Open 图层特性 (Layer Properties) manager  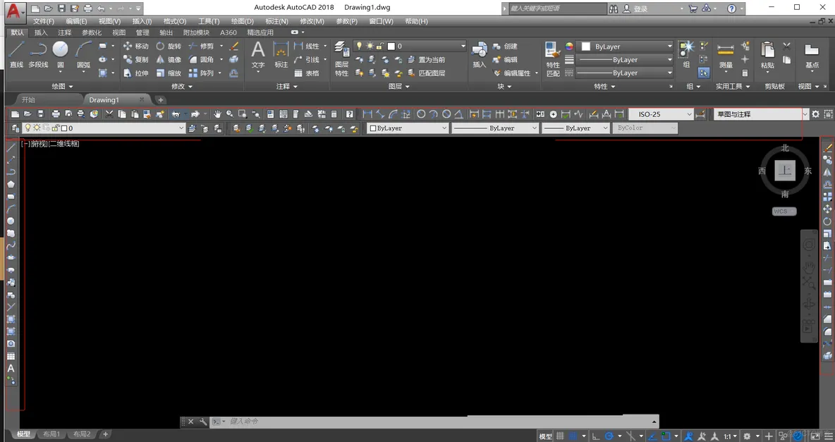tap(341, 59)
